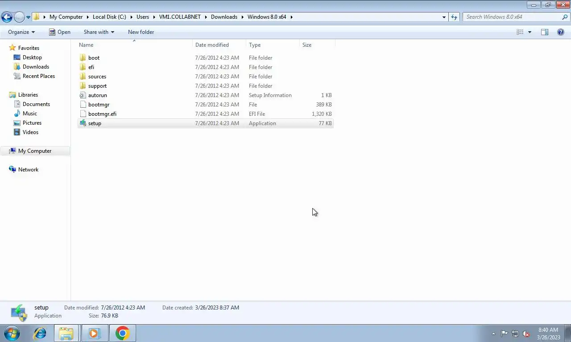Sort by the Size column header

pyautogui.click(x=317, y=45)
